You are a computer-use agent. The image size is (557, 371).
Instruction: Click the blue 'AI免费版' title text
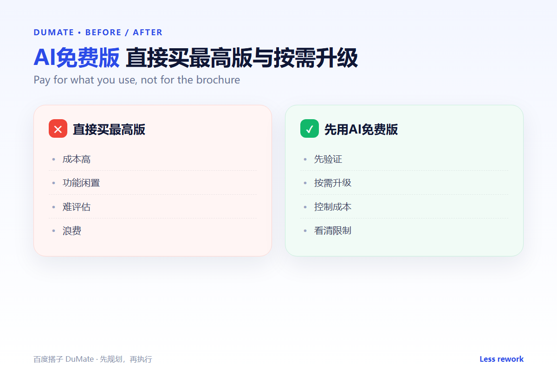77,58
